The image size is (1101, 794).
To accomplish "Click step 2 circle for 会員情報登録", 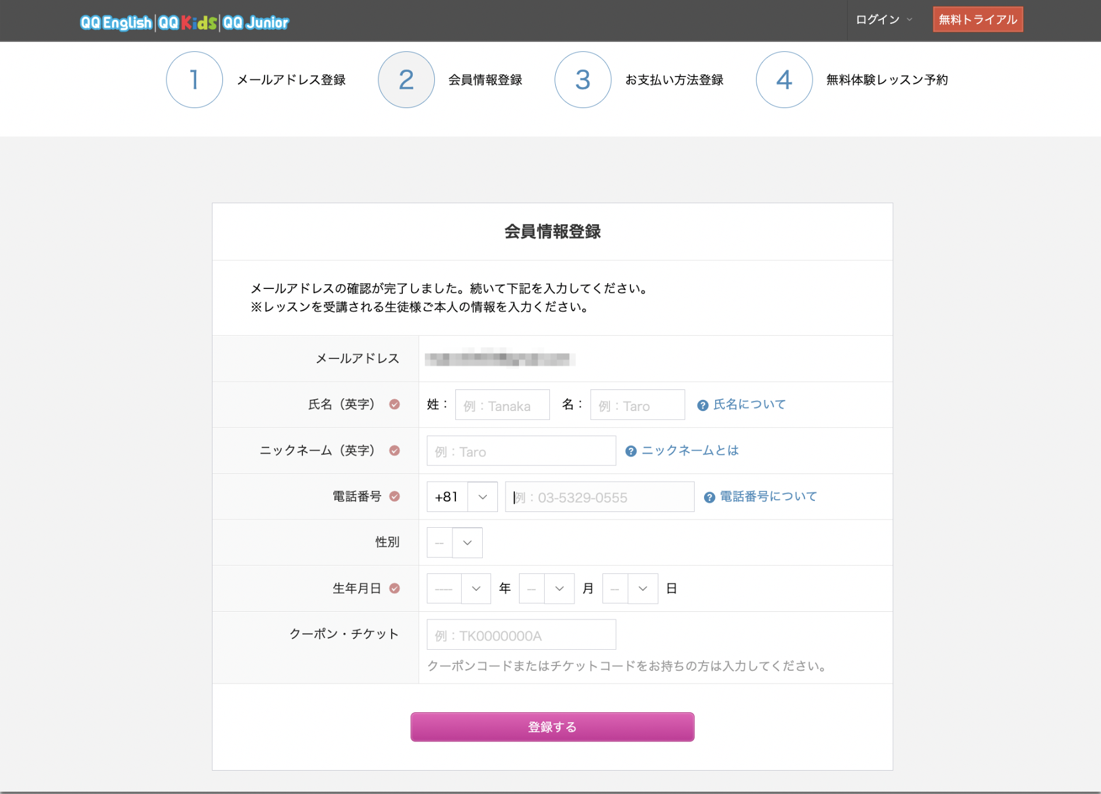I will pyautogui.click(x=406, y=79).
